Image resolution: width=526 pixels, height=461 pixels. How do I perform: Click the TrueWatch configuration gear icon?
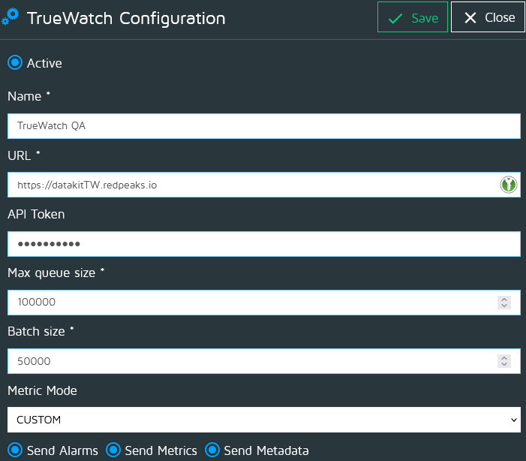pos(12,17)
